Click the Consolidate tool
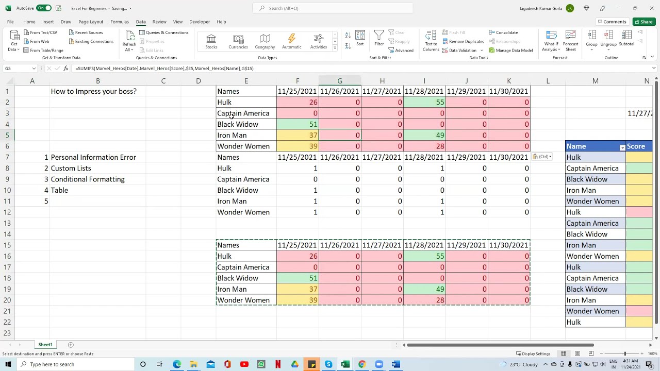The image size is (660, 371). pyautogui.click(x=503, y=32)
